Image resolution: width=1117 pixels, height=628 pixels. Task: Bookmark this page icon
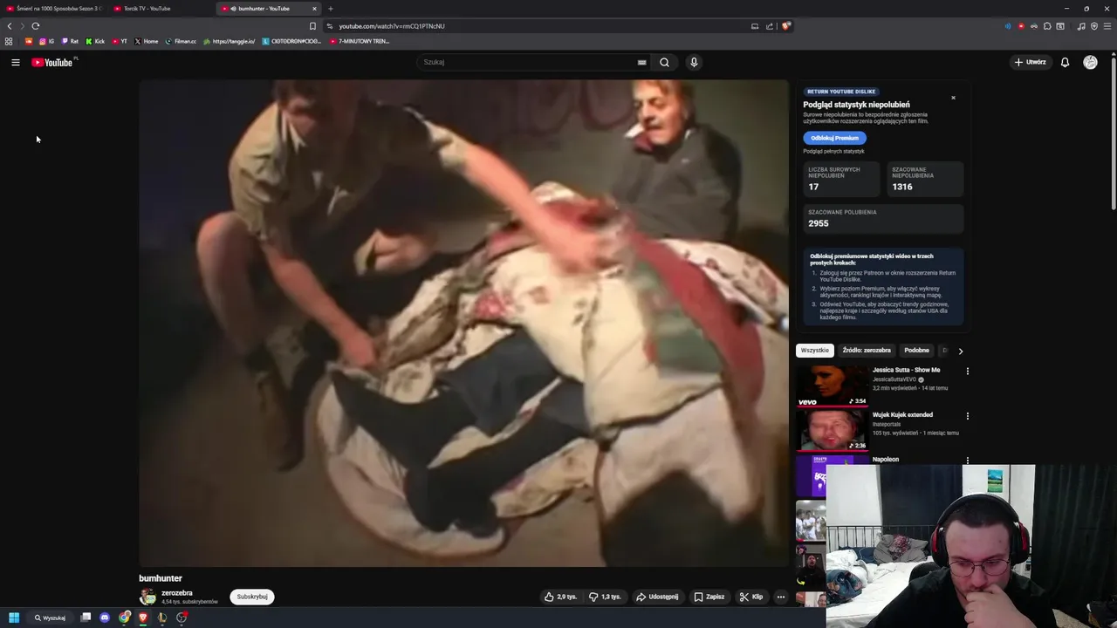pyautogui.click(x=312, y=26)
